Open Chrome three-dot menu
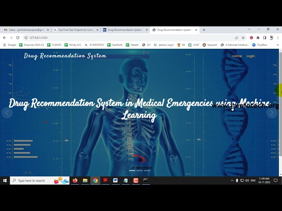 (x=278, y=38)
